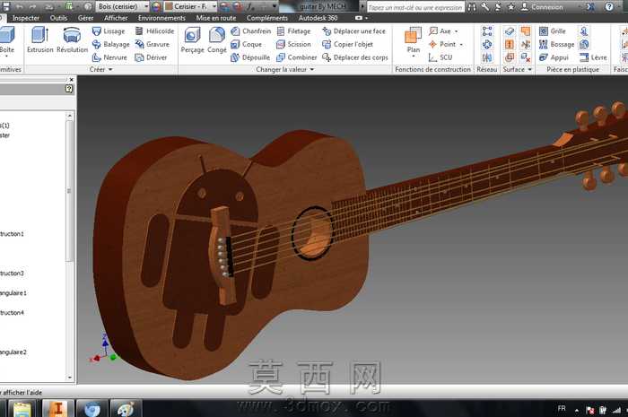
Task: Select the Congé tool
Action: pyautogui.click(x=217, y=39)
